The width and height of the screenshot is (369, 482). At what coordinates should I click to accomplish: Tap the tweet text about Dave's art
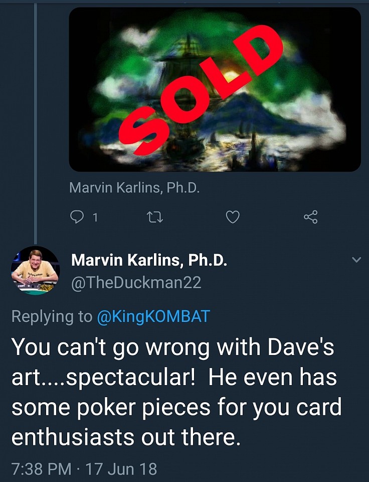176,392
